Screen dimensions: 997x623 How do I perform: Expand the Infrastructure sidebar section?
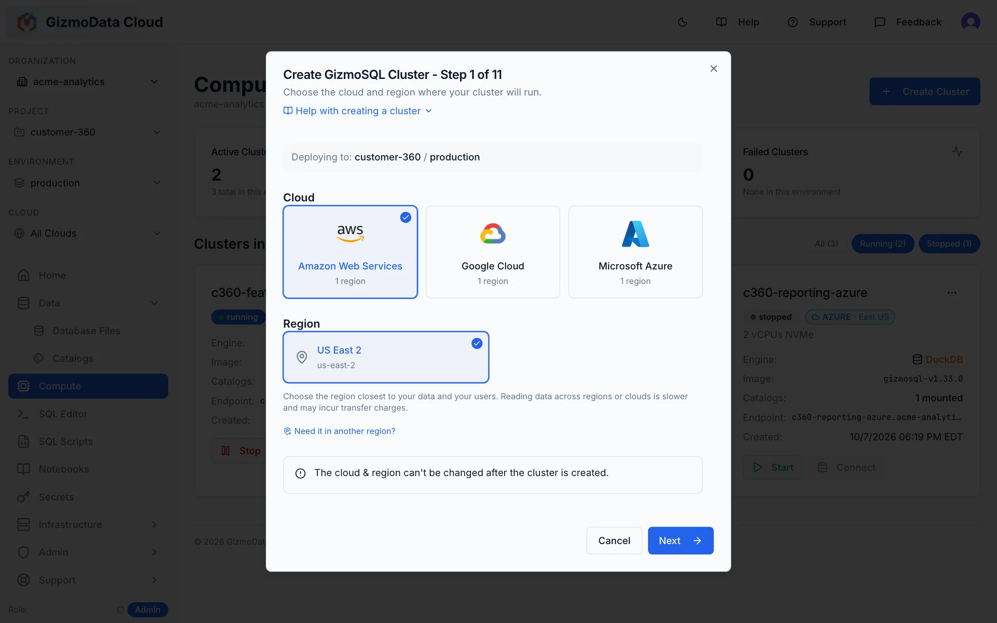tap(88, 524)
